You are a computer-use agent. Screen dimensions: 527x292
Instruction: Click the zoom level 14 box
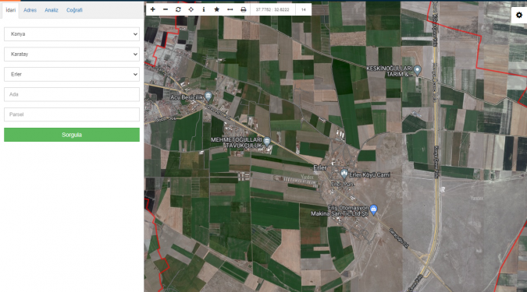coord(304,9)
